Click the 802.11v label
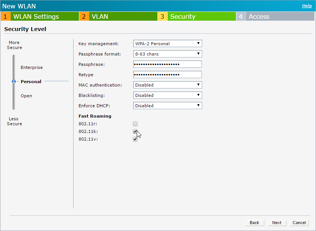This screenshot has height=231, width=316. coord(88,139)
